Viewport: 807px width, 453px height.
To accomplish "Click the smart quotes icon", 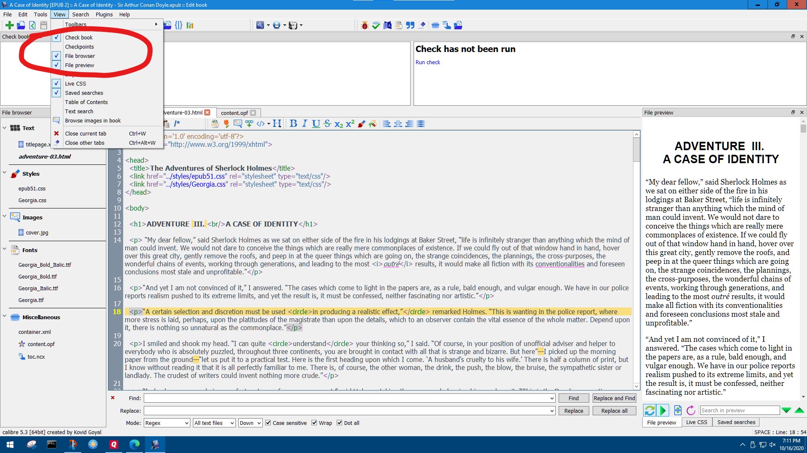I will 410,25.
